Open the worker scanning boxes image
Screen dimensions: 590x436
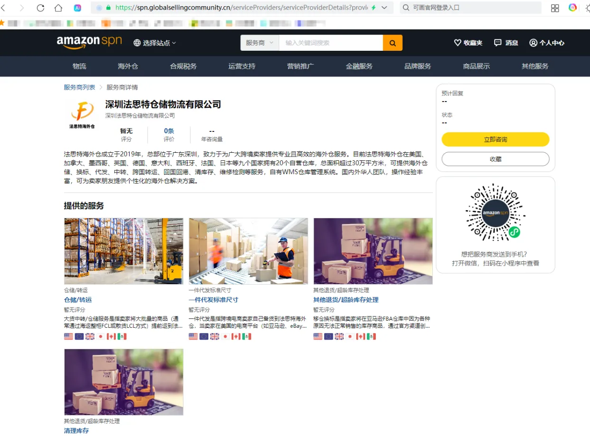[248, 251]
